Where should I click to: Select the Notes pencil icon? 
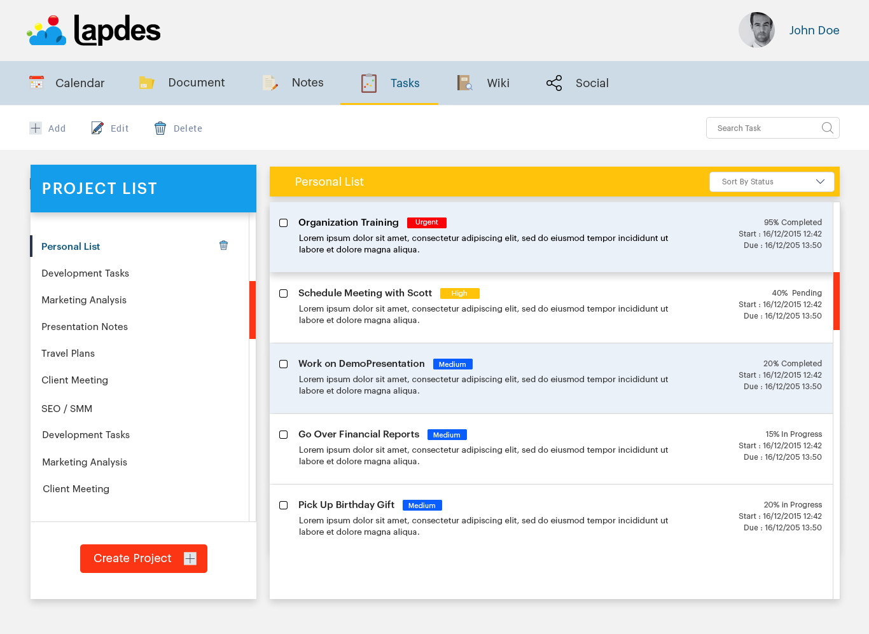(x=270, y=82)
